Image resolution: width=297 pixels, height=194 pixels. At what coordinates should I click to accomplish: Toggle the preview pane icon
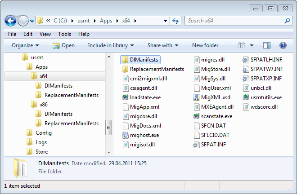pyautogui.click(x=267, y=45)
